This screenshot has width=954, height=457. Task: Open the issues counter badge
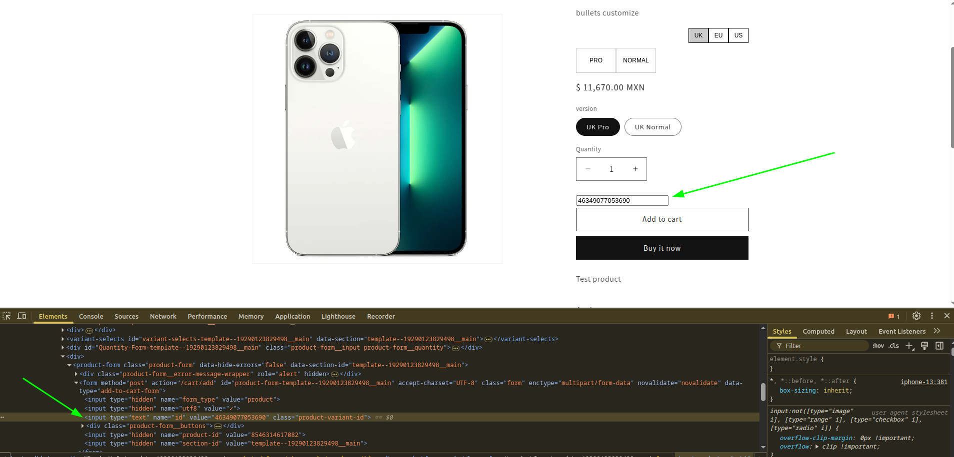pyautogui.click(x=894, y=316)
